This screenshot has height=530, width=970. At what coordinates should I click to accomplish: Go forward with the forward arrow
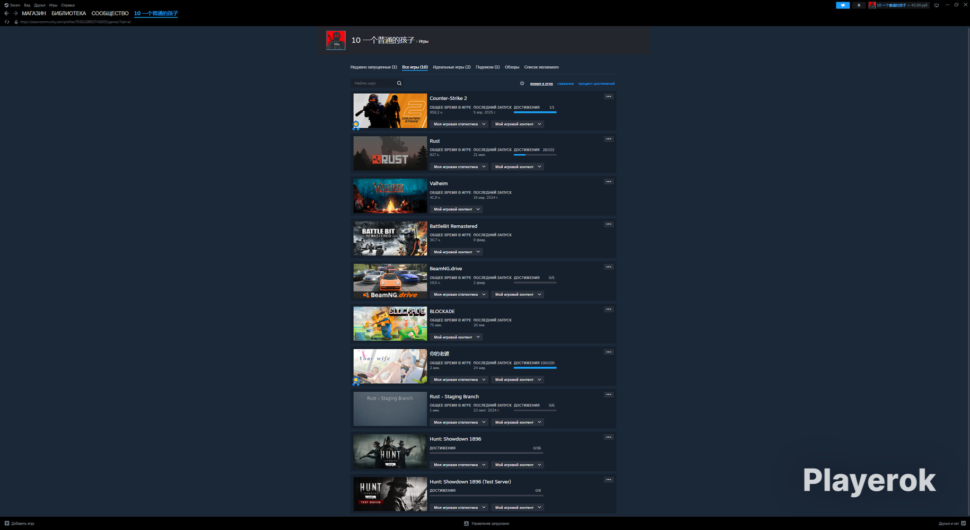tap(15, 13)
